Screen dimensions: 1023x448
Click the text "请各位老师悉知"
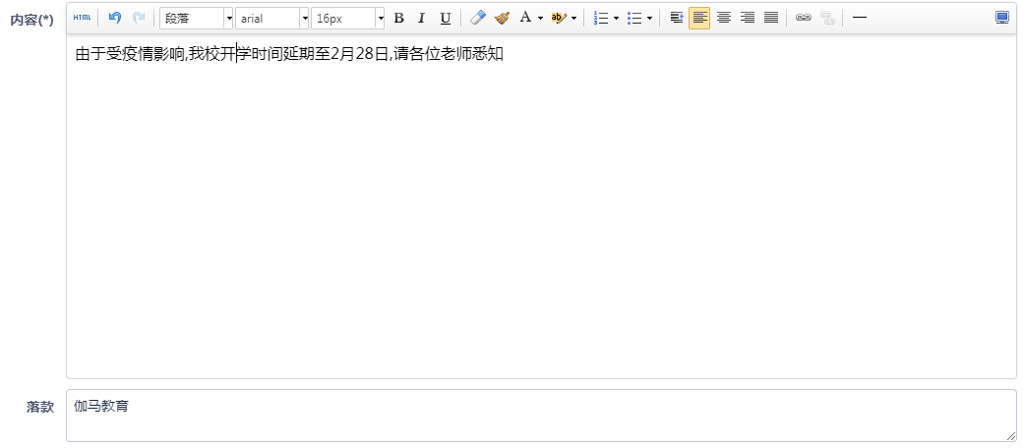click(449, 54)
